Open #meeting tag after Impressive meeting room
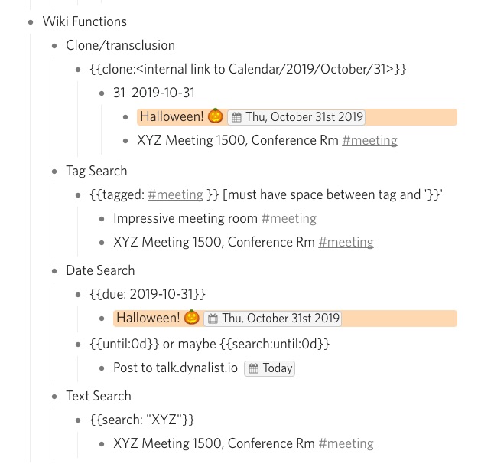 (x=289, y=218)
